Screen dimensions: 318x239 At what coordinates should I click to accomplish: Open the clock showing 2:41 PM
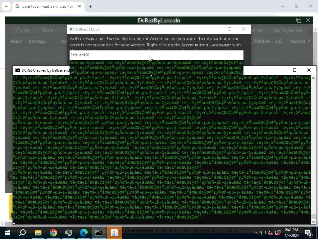292,233
